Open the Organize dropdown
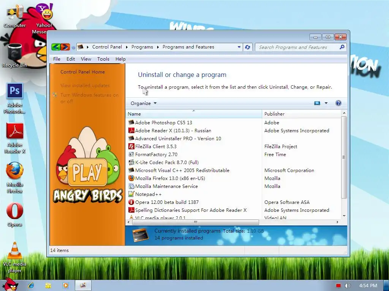The height and width of the screenshot is (291, 389). 143,103
